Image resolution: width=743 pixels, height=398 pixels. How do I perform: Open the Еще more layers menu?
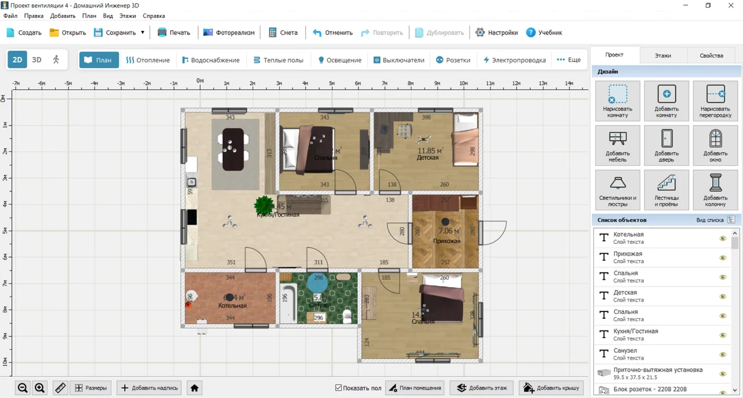click(x=568, y=60)
